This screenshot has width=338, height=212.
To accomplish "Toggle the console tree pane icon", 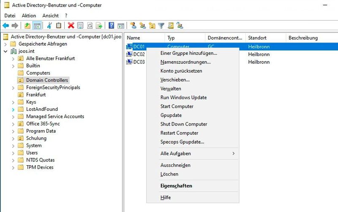I will (37, 26).
